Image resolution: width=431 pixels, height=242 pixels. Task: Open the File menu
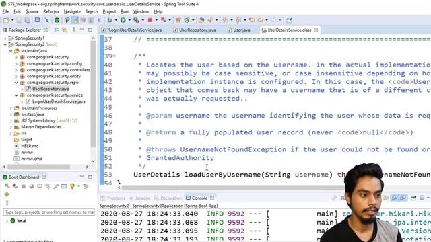tap(5, 11)
